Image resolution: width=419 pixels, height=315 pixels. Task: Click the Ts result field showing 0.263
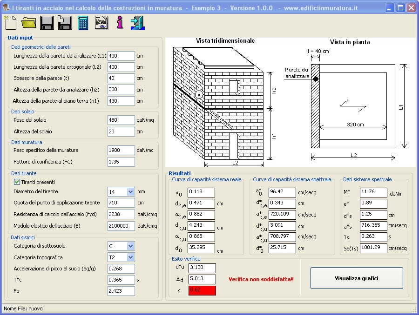pos(373,237)
